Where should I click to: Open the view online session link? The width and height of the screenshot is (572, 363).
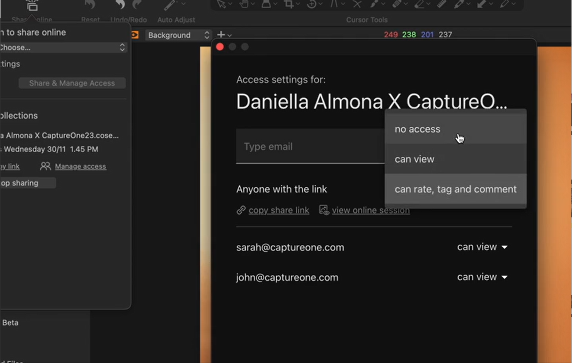click(371, 210)
